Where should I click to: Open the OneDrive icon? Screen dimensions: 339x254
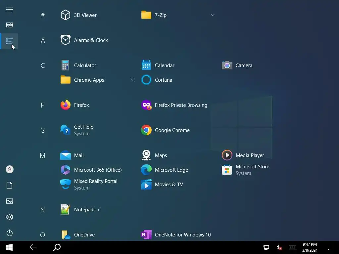pos(66,235)
